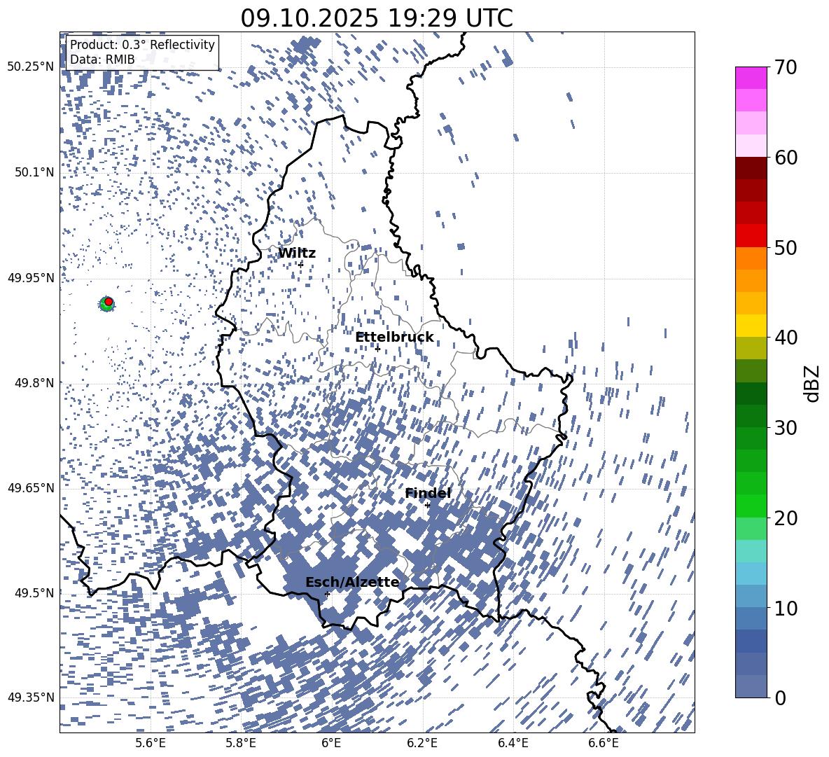The width and height of the screenshot is (829, 757).
Task: Click the colorbar tick label 70
Action: (786, 67)
